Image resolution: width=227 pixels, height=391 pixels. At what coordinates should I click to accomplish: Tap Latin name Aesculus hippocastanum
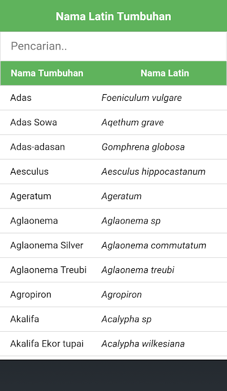(x=154, y=172)
